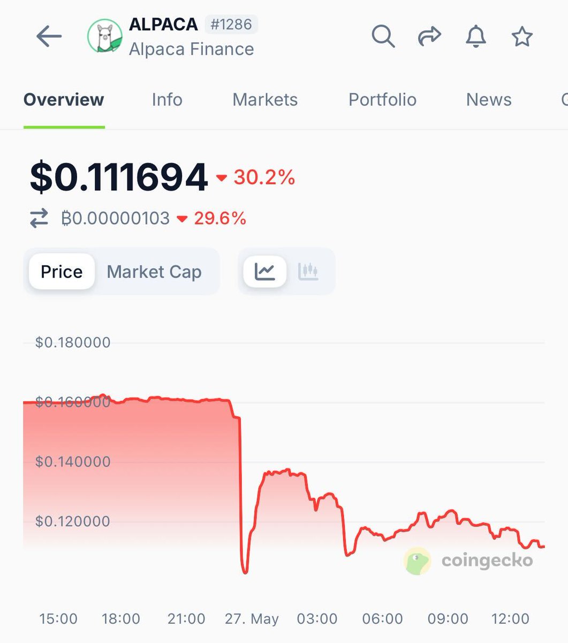Screen dimensions: 568x643
Task: Share ALPACA via share arrow icon
Action: (429, 37)
